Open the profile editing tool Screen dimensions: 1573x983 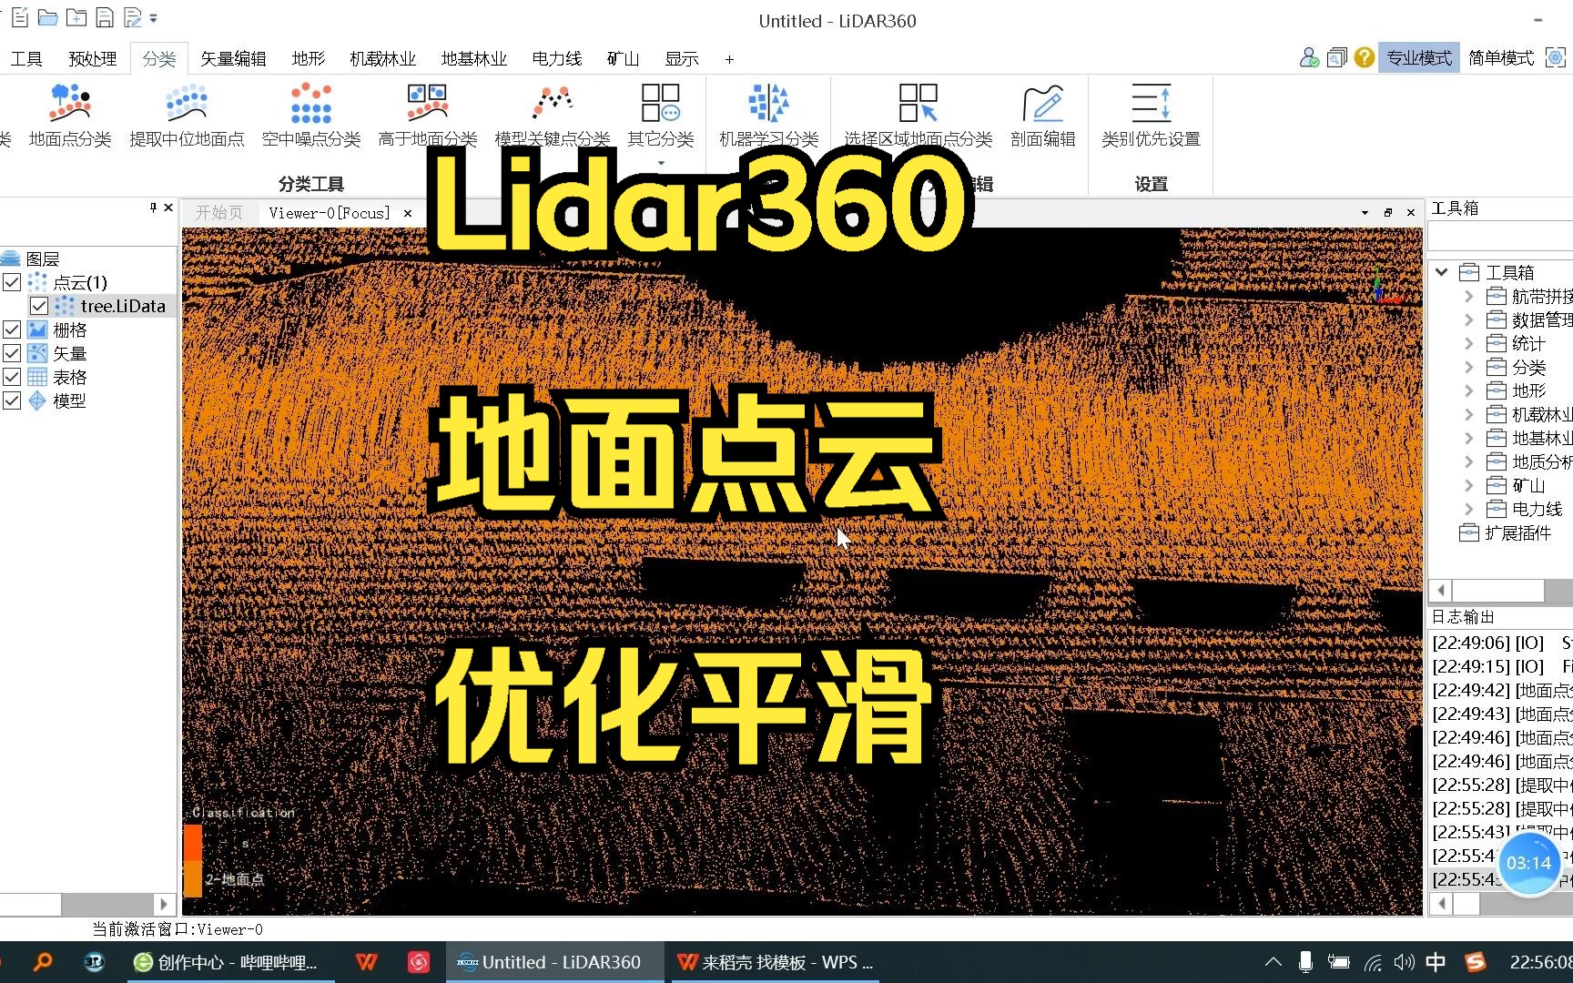point(1043,116)
